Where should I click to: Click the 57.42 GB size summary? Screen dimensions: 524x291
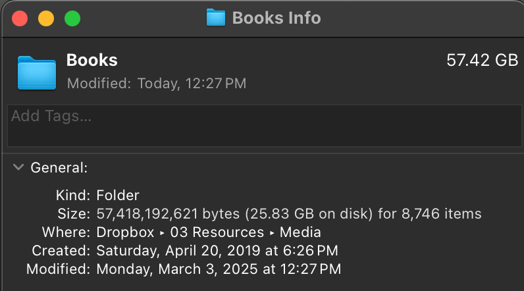coord(482,61)
